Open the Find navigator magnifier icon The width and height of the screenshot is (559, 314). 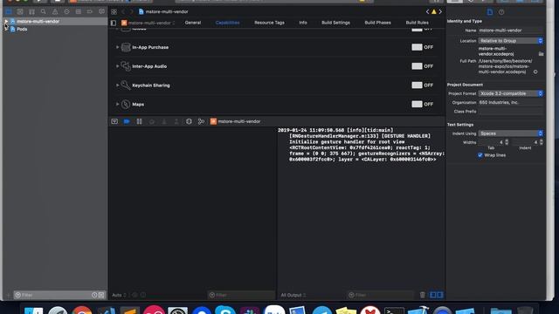[x=43, y=11]
